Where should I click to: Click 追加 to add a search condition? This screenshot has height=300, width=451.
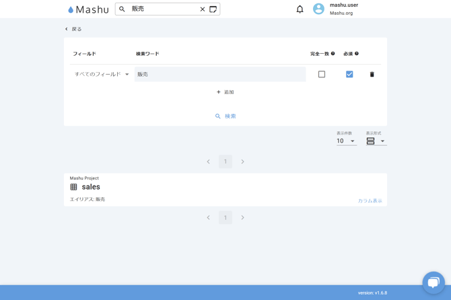pyautogui.click(x=225, y=92)
